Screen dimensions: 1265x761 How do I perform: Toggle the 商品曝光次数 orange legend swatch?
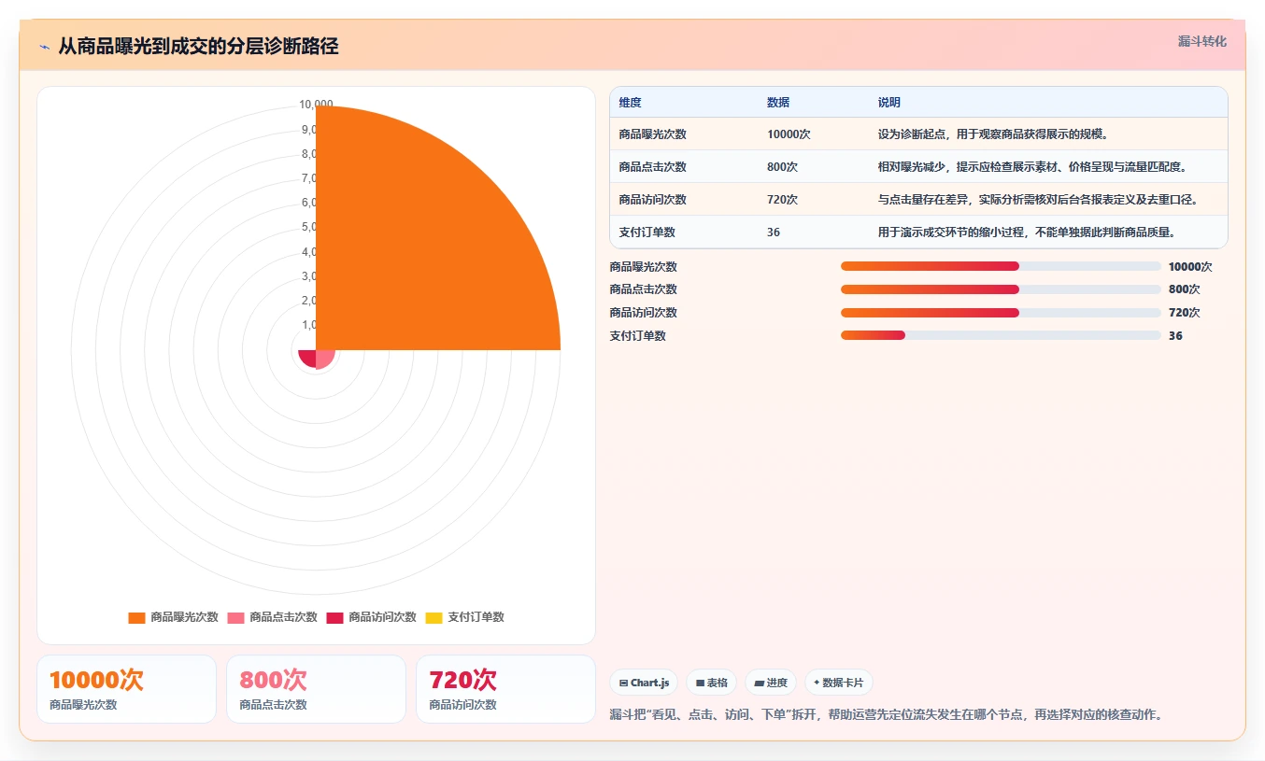136,617
